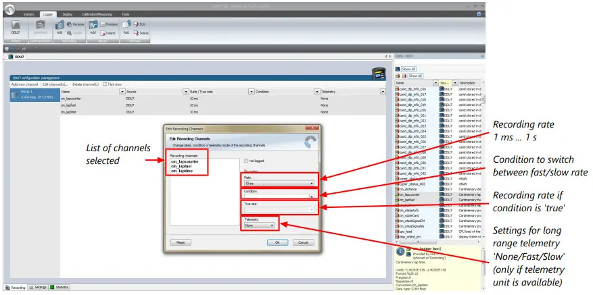The height and width of the screenshot is (295, 593).
Task: Click help icon at top-right of ribbon
Action: tap(479, 14)
